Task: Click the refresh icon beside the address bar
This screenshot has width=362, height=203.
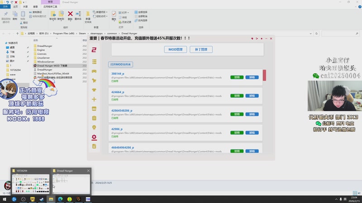Action: pos(316,33)
